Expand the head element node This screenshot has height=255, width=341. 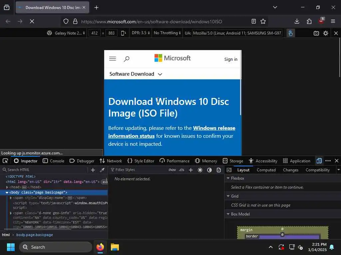(x=7, y=187)
